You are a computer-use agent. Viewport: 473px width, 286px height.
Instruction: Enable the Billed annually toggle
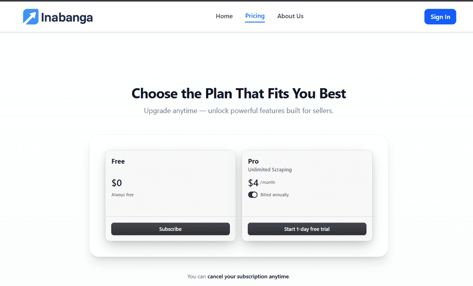[253, 194]
